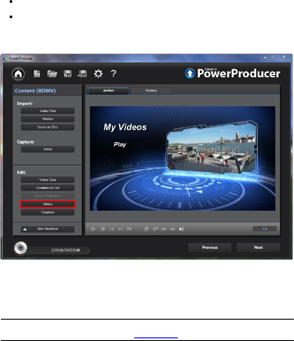Close the PowerProducer window
The height and width of the screenshot is (341, 294).
click(x=284, y=57)
